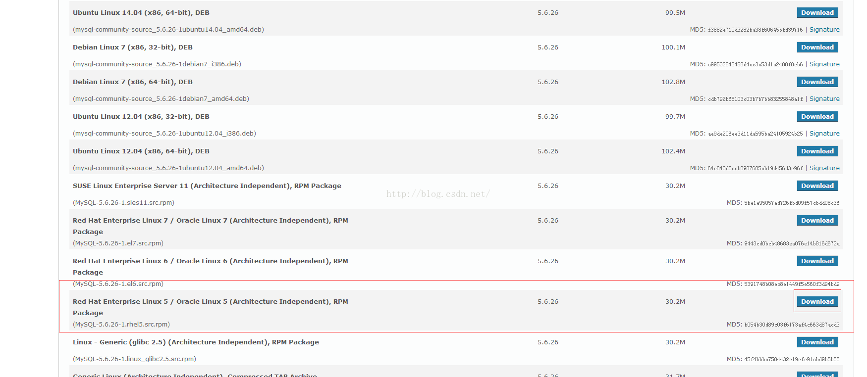Screen dimensions: 867x377
Task: Download SUSE Linux Enterprise Server 11 RPM
Action: [x=817, y=186]
